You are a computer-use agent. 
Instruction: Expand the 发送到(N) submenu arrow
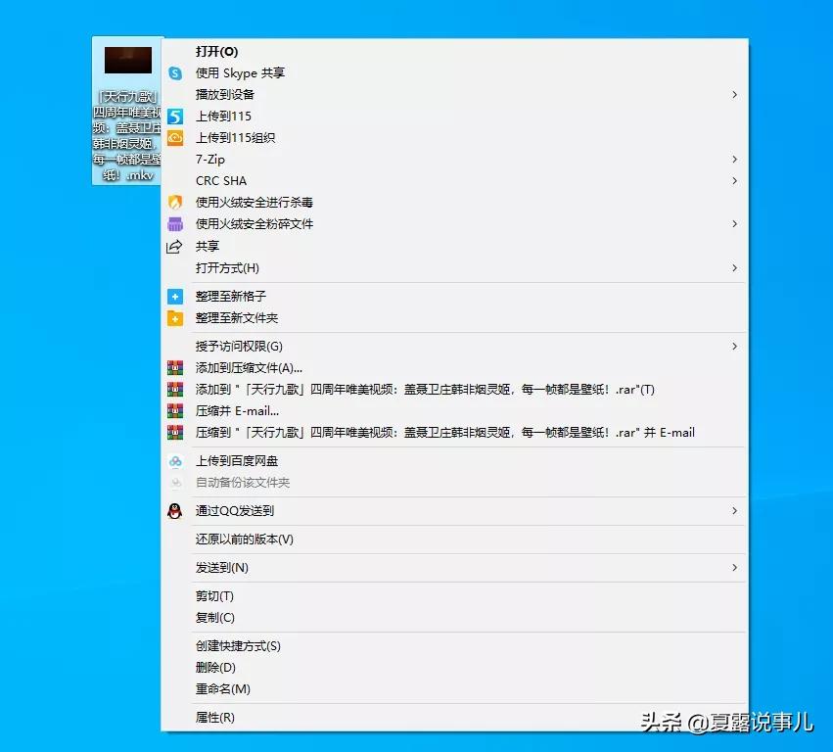tap(734, 568)
